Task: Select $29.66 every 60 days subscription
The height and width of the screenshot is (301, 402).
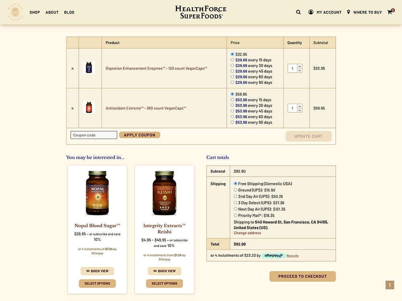Action: (x=232, y=77)
